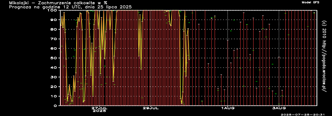Click the timestamp 2025-07-25-20:31

[x=303, y=114]
